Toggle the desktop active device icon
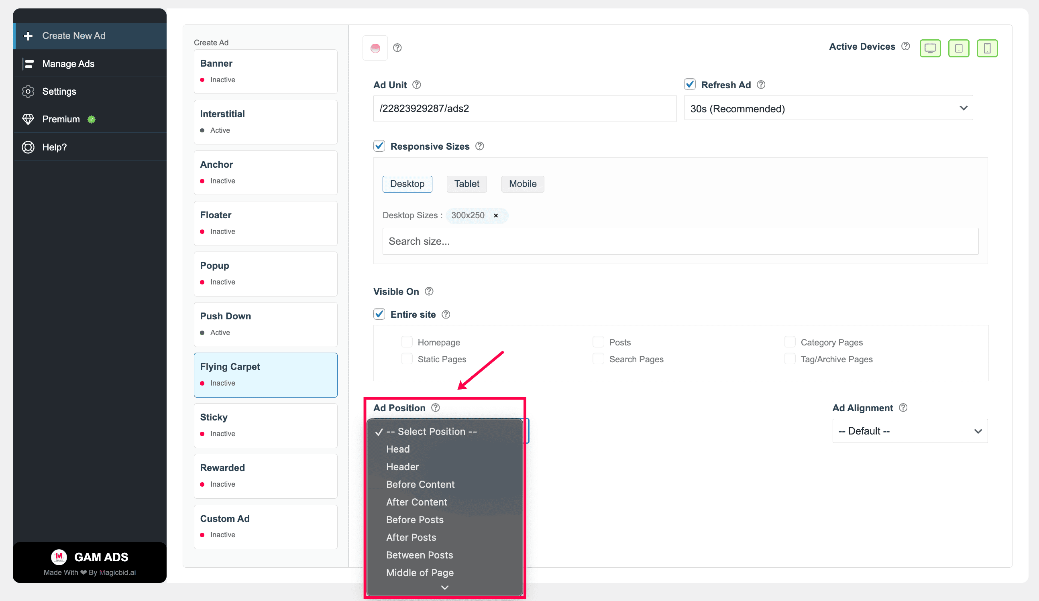This screenshot has width=1039, height=601. point(930,48)
